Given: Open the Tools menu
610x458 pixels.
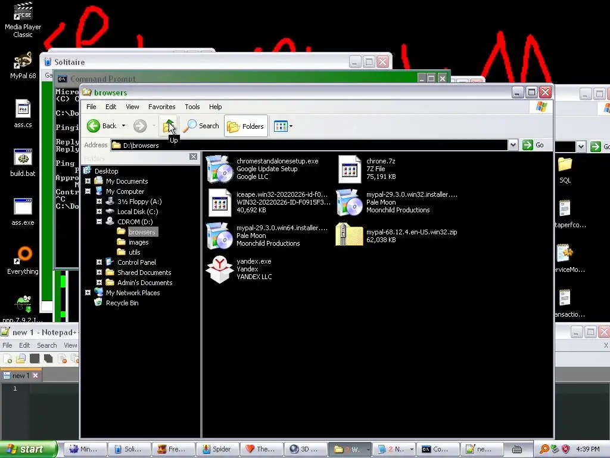Looking at the screenshot, I should coord(192,107).
